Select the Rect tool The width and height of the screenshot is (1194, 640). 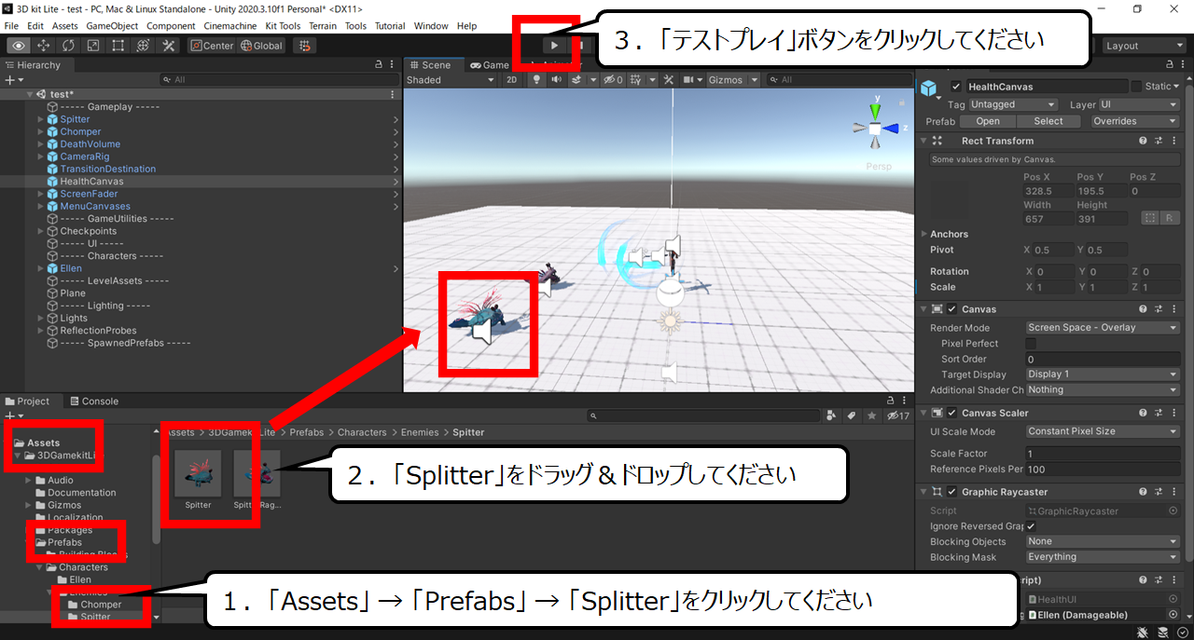click(x=118, y=46)
